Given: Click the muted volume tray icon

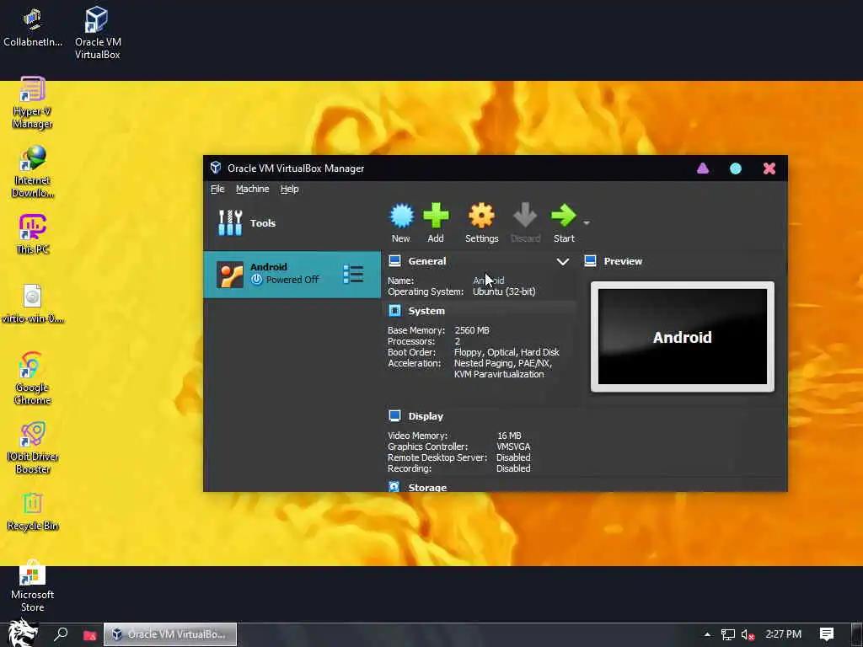Looking at the screenshot, I should [x=748, y=635].
